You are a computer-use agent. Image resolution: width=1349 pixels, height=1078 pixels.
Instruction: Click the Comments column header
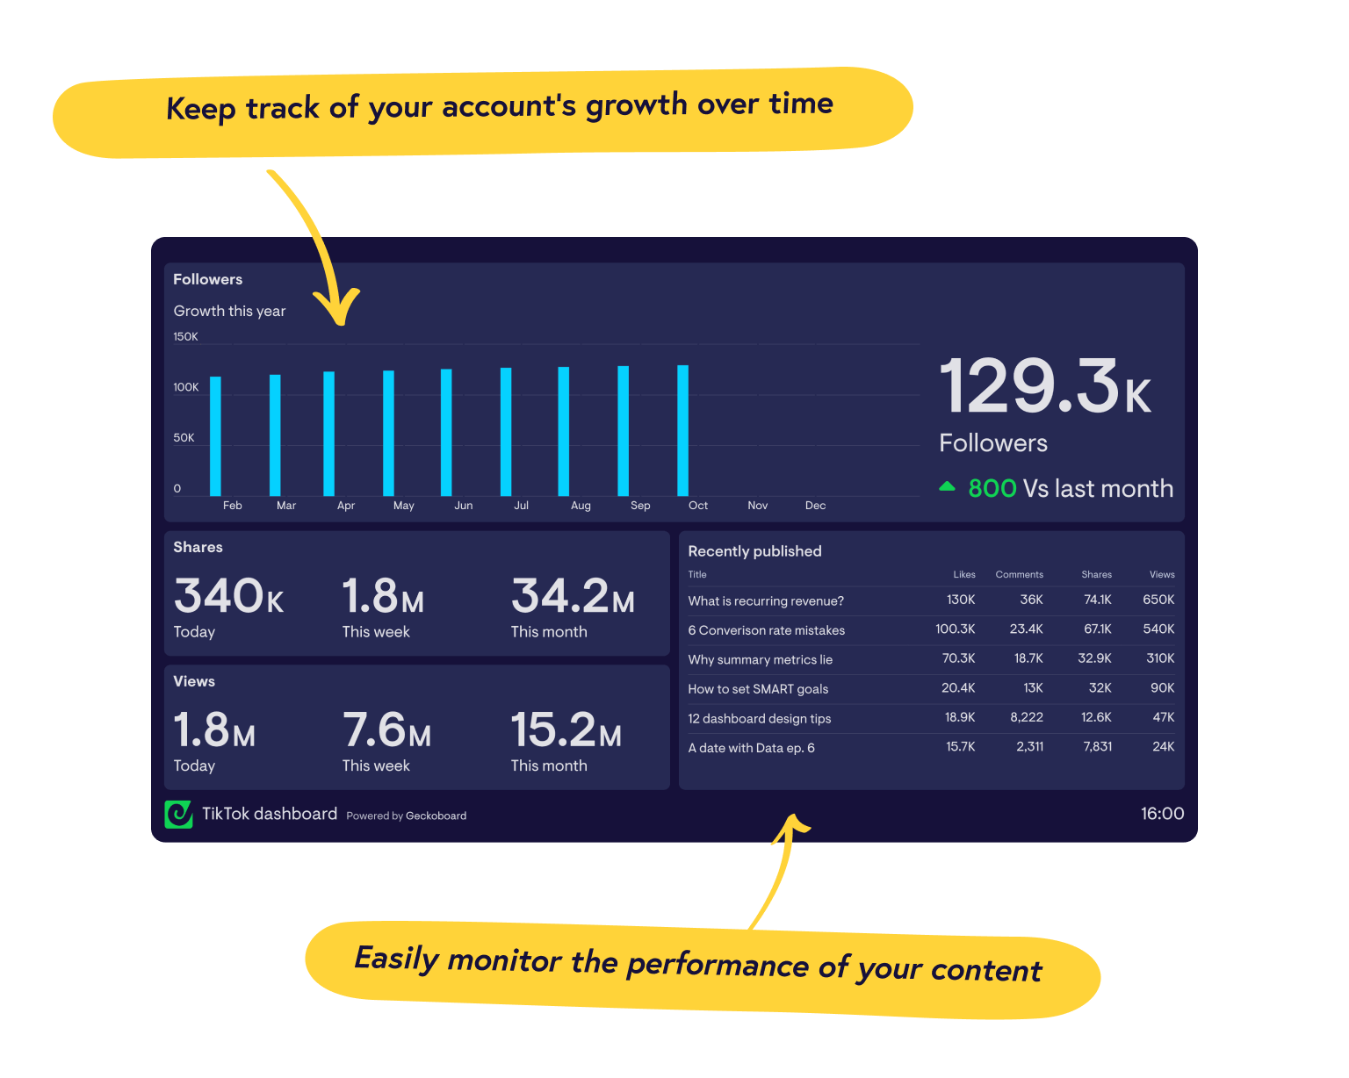click(1020, 575)
